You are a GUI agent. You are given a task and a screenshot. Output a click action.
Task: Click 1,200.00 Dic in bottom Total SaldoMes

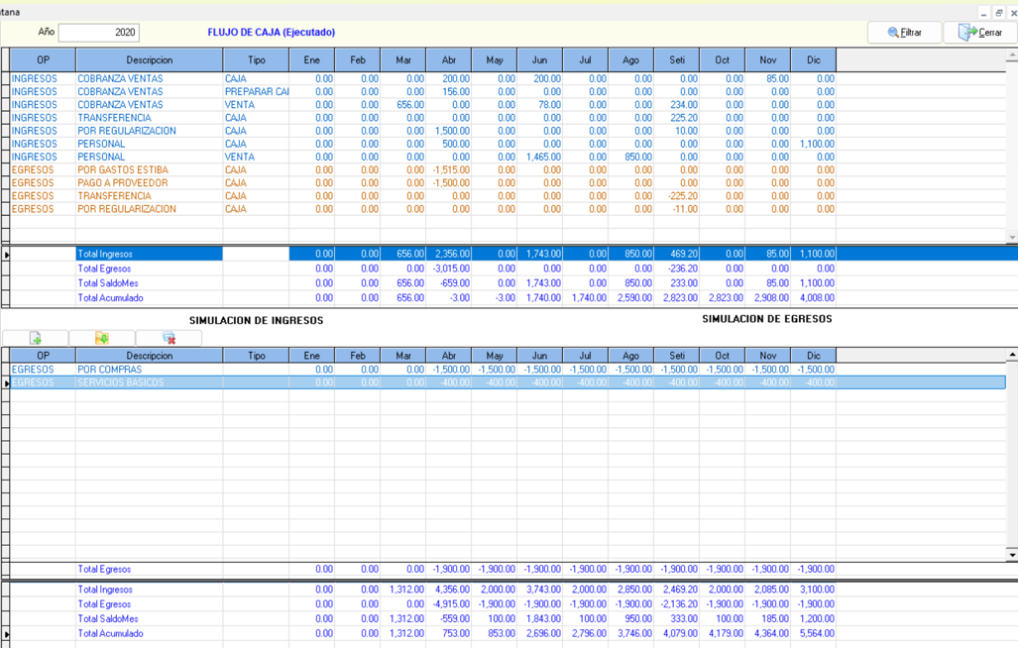coord(814,619)
